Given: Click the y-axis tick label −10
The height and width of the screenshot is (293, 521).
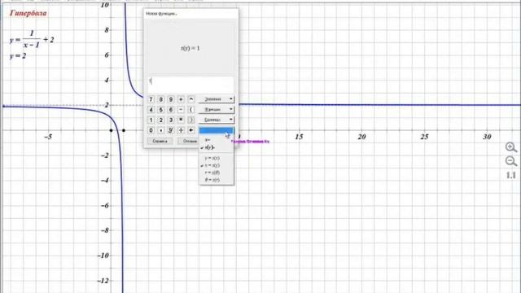Looking at the screenshot, I should 103,256.
